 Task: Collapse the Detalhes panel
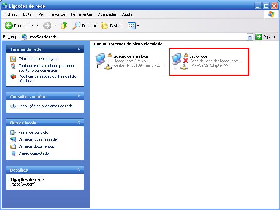pos(79,170)
